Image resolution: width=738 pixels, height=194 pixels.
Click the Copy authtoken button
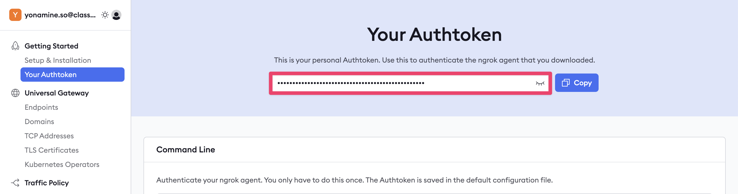pos(576,83)
